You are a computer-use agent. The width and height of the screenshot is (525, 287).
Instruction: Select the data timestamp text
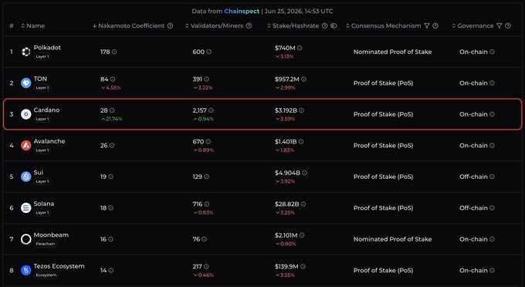[299, 11]
